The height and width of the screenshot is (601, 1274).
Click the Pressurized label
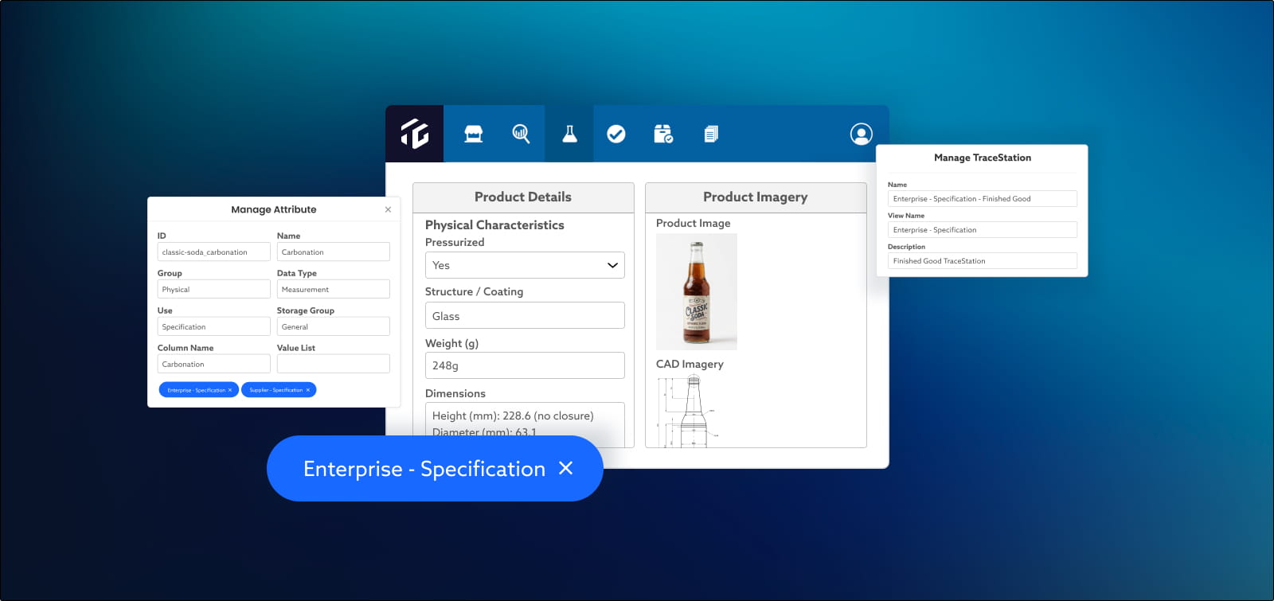pyautogui.click(x=455, y=242)
